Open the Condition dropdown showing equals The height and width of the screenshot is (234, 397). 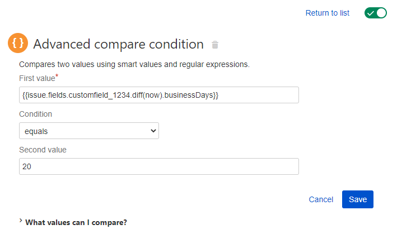tap(89, 131)
